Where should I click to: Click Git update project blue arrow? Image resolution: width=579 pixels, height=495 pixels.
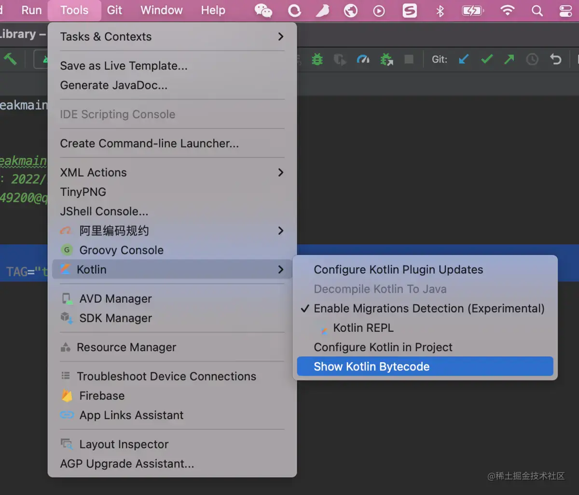coord(464,59)
